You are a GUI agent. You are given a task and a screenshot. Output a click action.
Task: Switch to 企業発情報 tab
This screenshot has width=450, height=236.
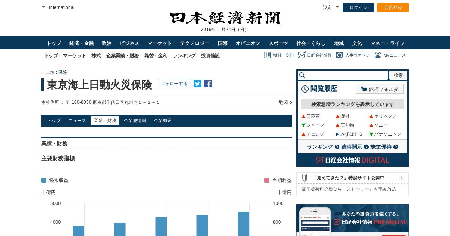click(x=135, y=121)
